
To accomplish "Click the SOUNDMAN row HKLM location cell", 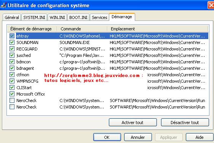I will point(157,42).
